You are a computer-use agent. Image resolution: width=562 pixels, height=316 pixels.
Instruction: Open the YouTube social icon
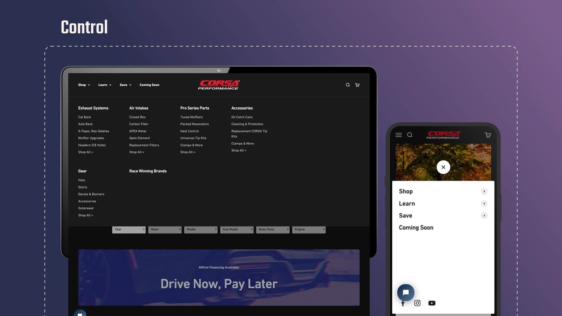432,303
